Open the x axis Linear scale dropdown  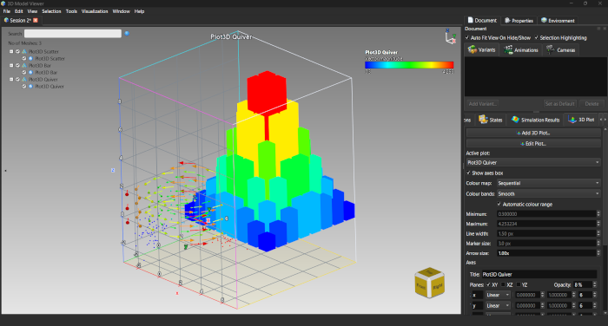pyautogui.click(x=498, y=295)
